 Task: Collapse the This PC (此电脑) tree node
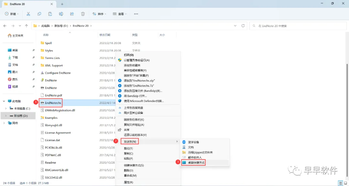[4, 101]
